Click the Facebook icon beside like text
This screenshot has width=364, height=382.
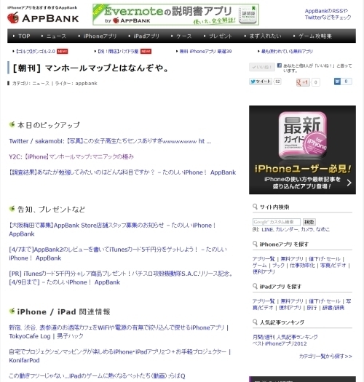click(280, 65)
